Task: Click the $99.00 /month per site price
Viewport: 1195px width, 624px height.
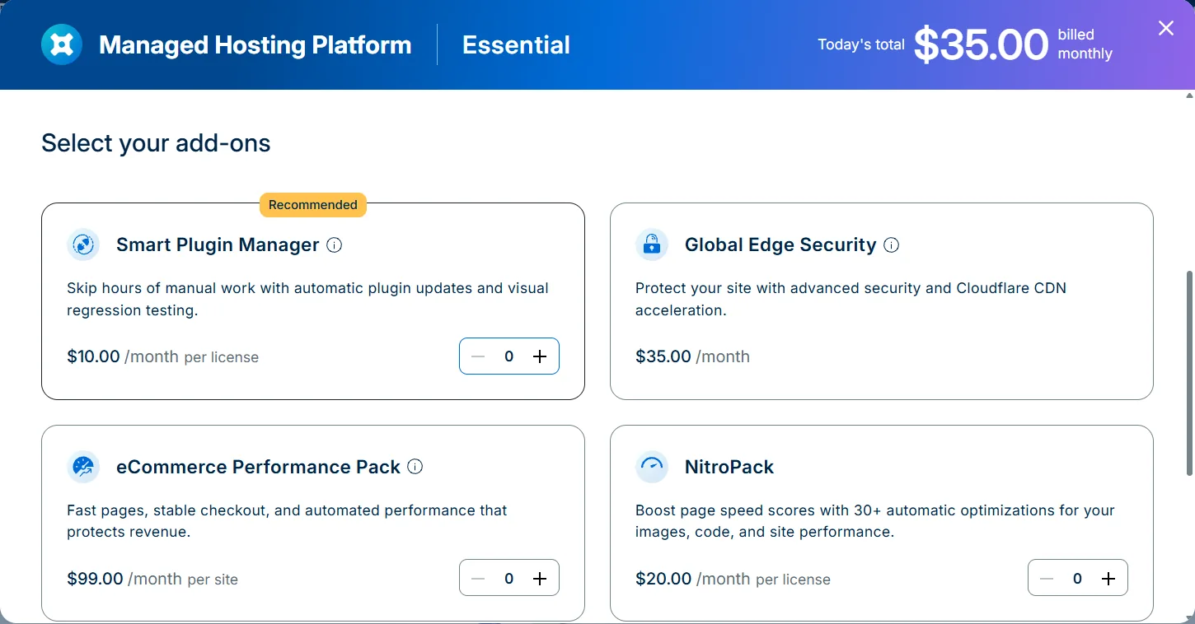Action: point(152,579)
